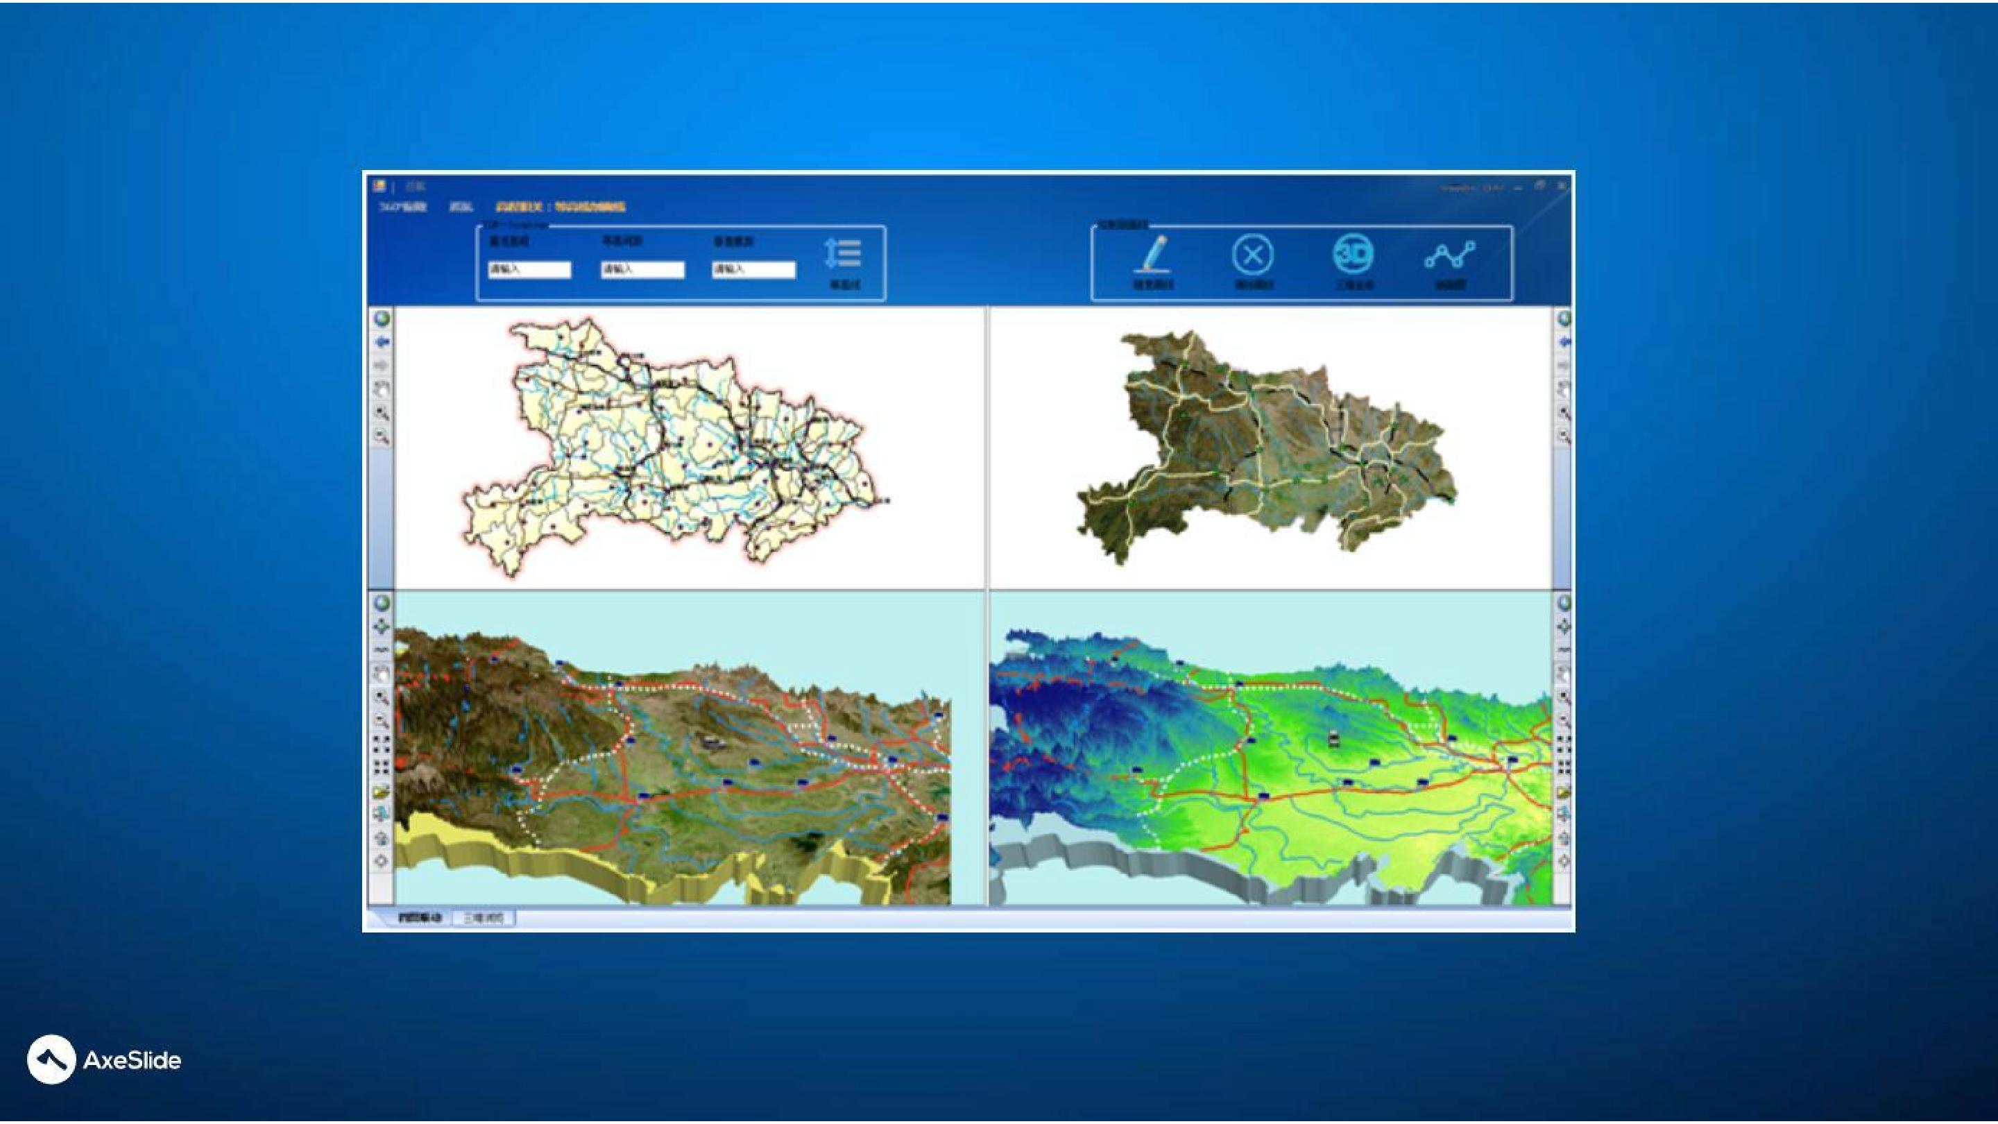Switch to the first ribbon tab on the left
1998x1124 pixels.
pyautogui.click(x=403, y=207)
